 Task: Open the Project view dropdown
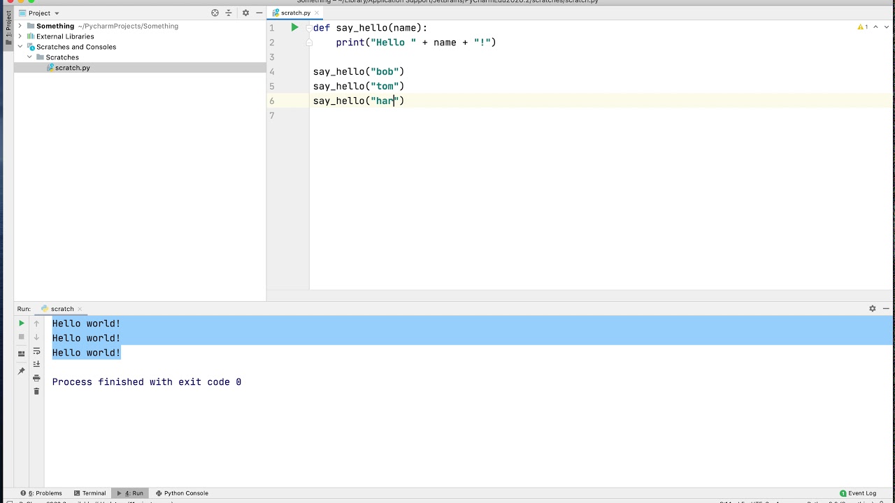[x=39, y=13]
